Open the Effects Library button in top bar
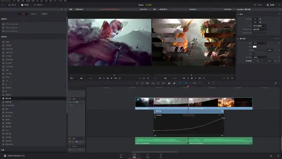This screenshot has width=282, height=159. pos(25,5)
